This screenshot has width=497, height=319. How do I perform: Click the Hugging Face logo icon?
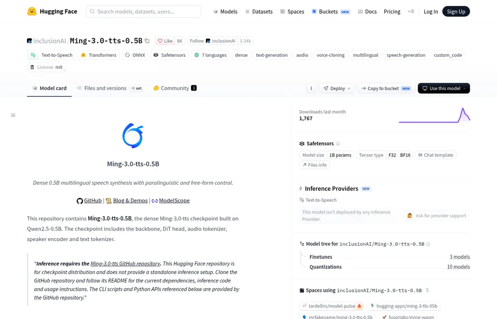pos(32,11)
